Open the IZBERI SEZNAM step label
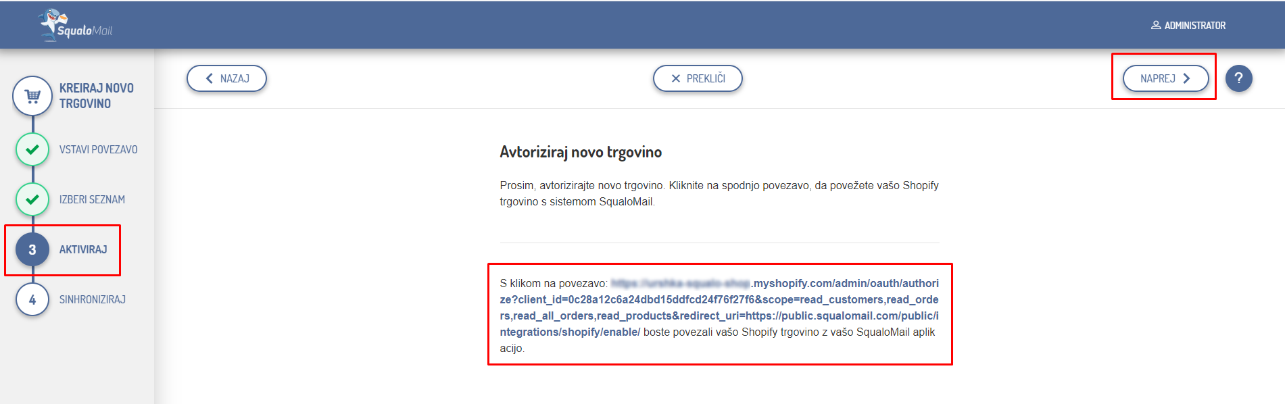 [x=92, y=199]
